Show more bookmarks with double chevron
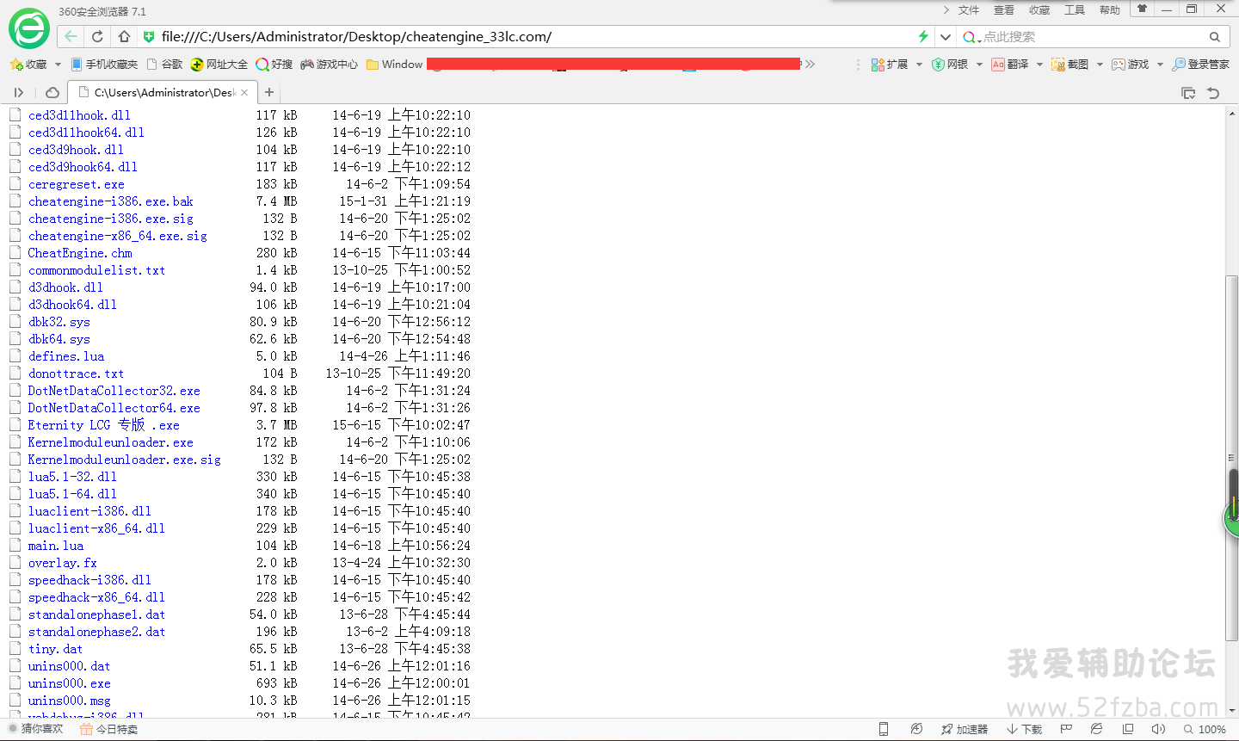The image size is (1239, 741). pos(810,65)
